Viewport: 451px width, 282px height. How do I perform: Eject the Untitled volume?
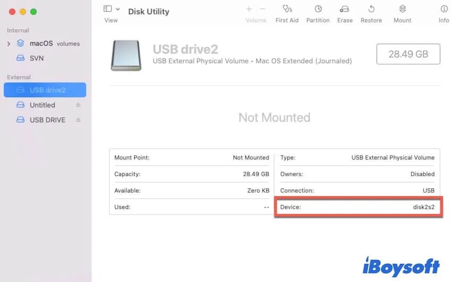click(x=78, y=105)
